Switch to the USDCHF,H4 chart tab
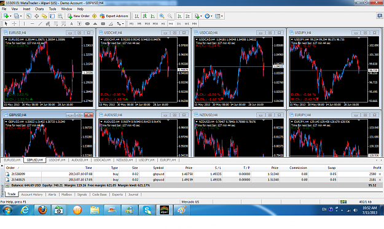This screenshot has height=229, width=384. [x=57, y=160]
